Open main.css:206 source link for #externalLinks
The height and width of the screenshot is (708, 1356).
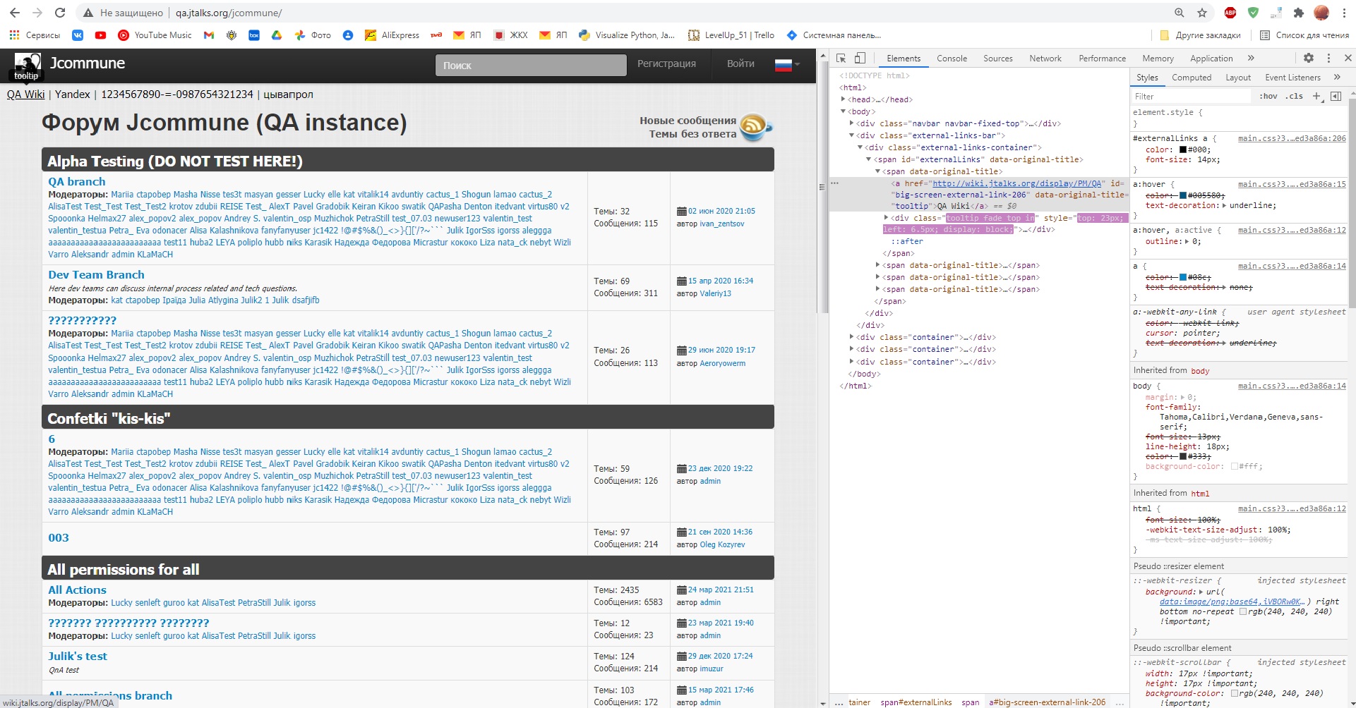point(1292,138)
